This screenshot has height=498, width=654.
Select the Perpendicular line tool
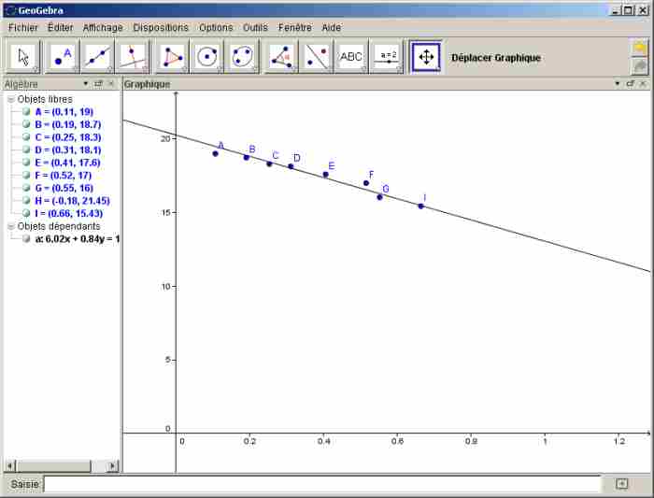(x=133, y=57)
